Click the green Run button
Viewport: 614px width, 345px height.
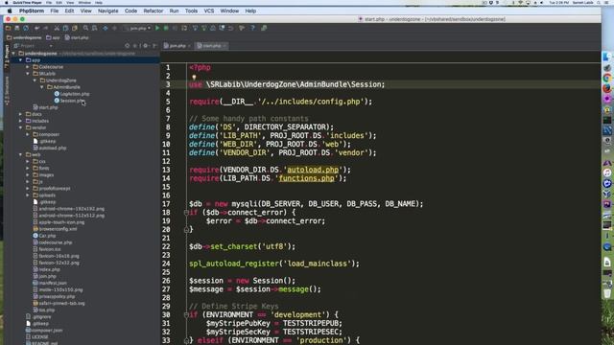point(157,28)
